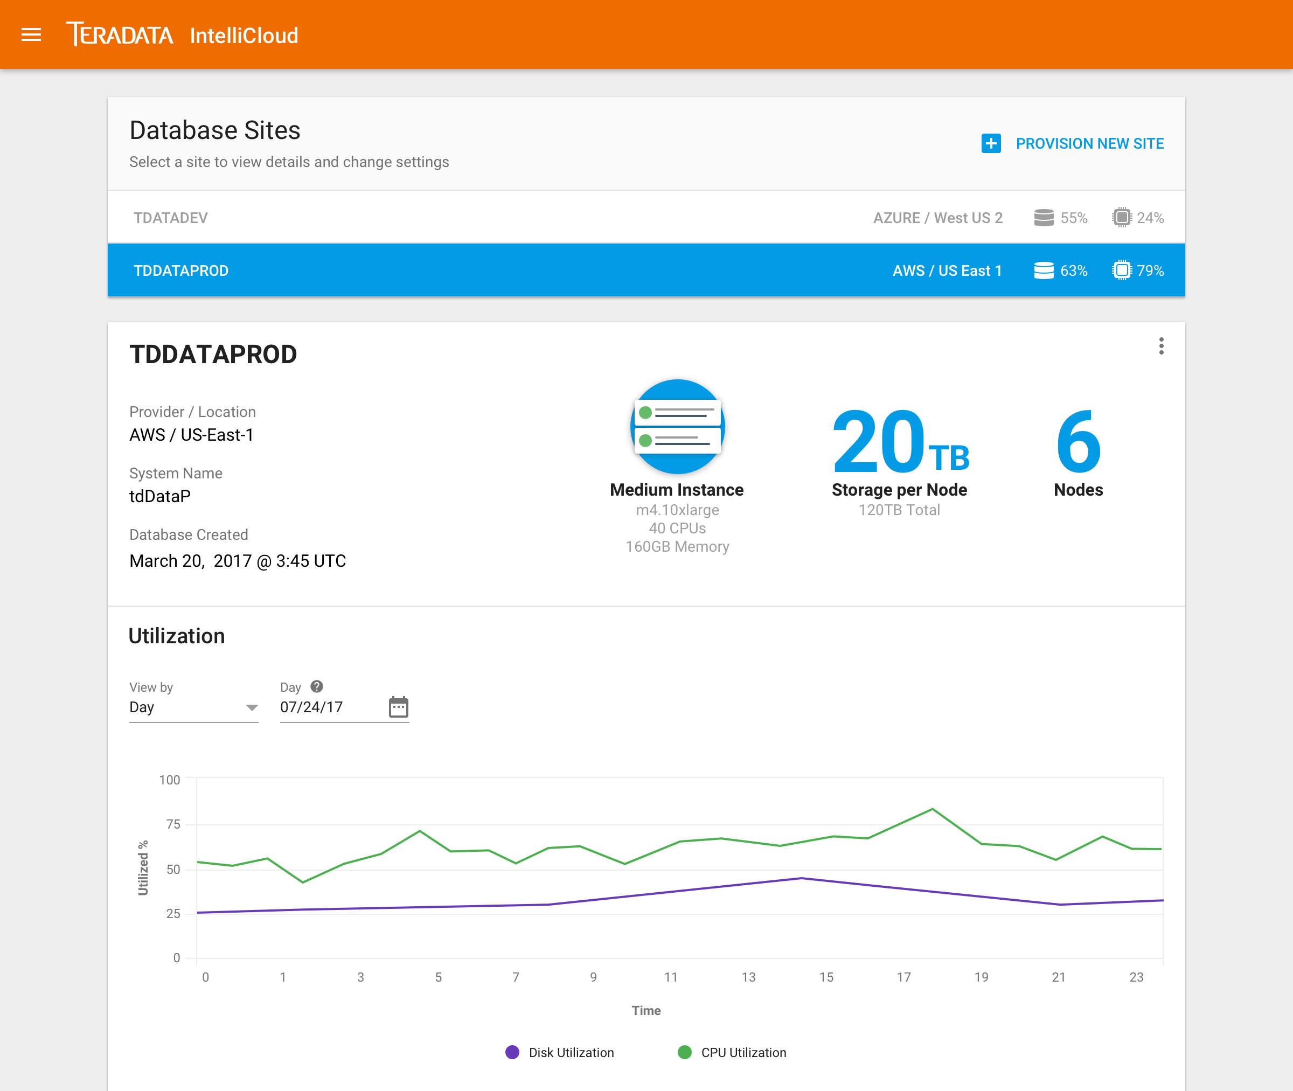
Task: Click the 'AZURE / West US 2' text
Action: pyautogui.click(x=937, y=218)
